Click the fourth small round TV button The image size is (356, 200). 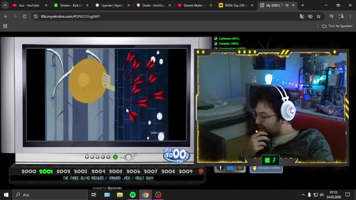[x=103, y=157]
